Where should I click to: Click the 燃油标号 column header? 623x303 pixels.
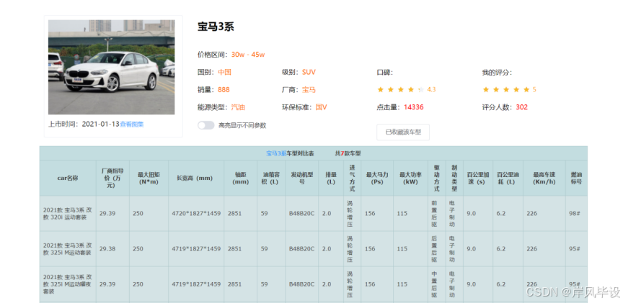[x=576, y=178]
